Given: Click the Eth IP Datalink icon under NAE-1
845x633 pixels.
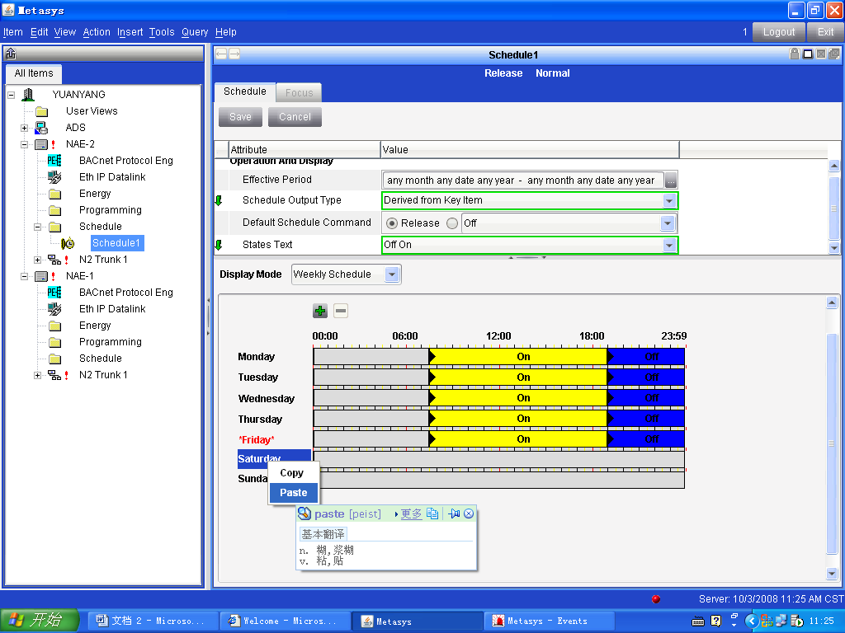Looking at the screenshot, I should [54, 309].
